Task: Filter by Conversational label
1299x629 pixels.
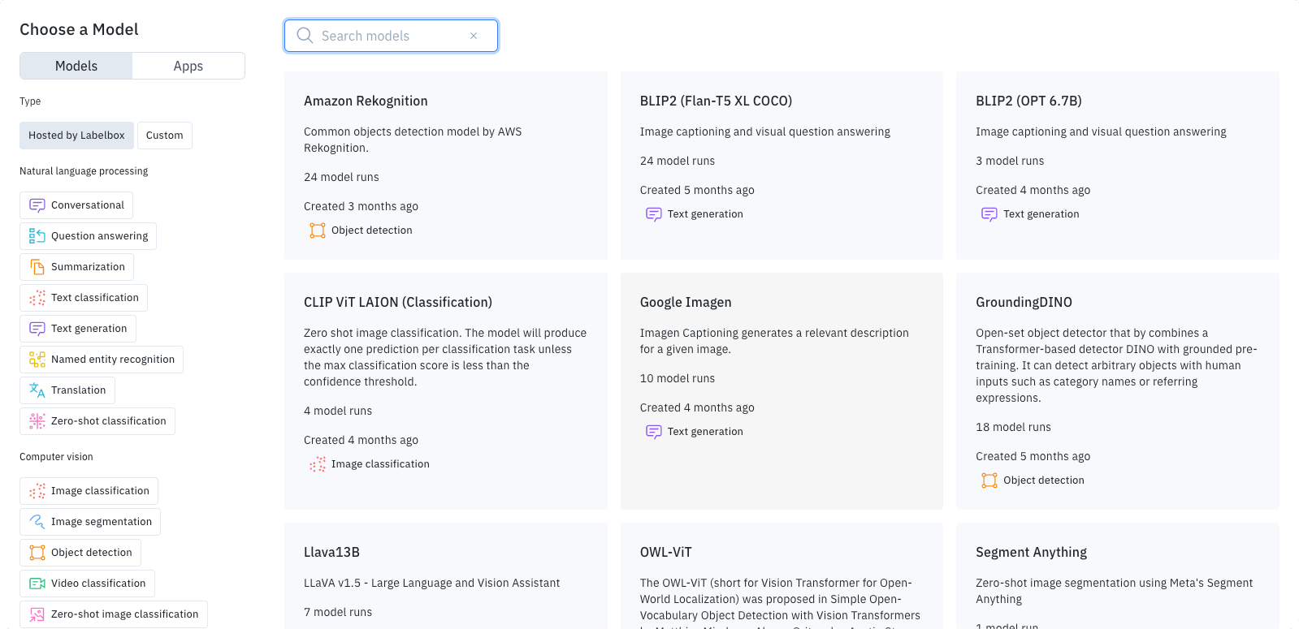Action: click(x=88, y=205)
